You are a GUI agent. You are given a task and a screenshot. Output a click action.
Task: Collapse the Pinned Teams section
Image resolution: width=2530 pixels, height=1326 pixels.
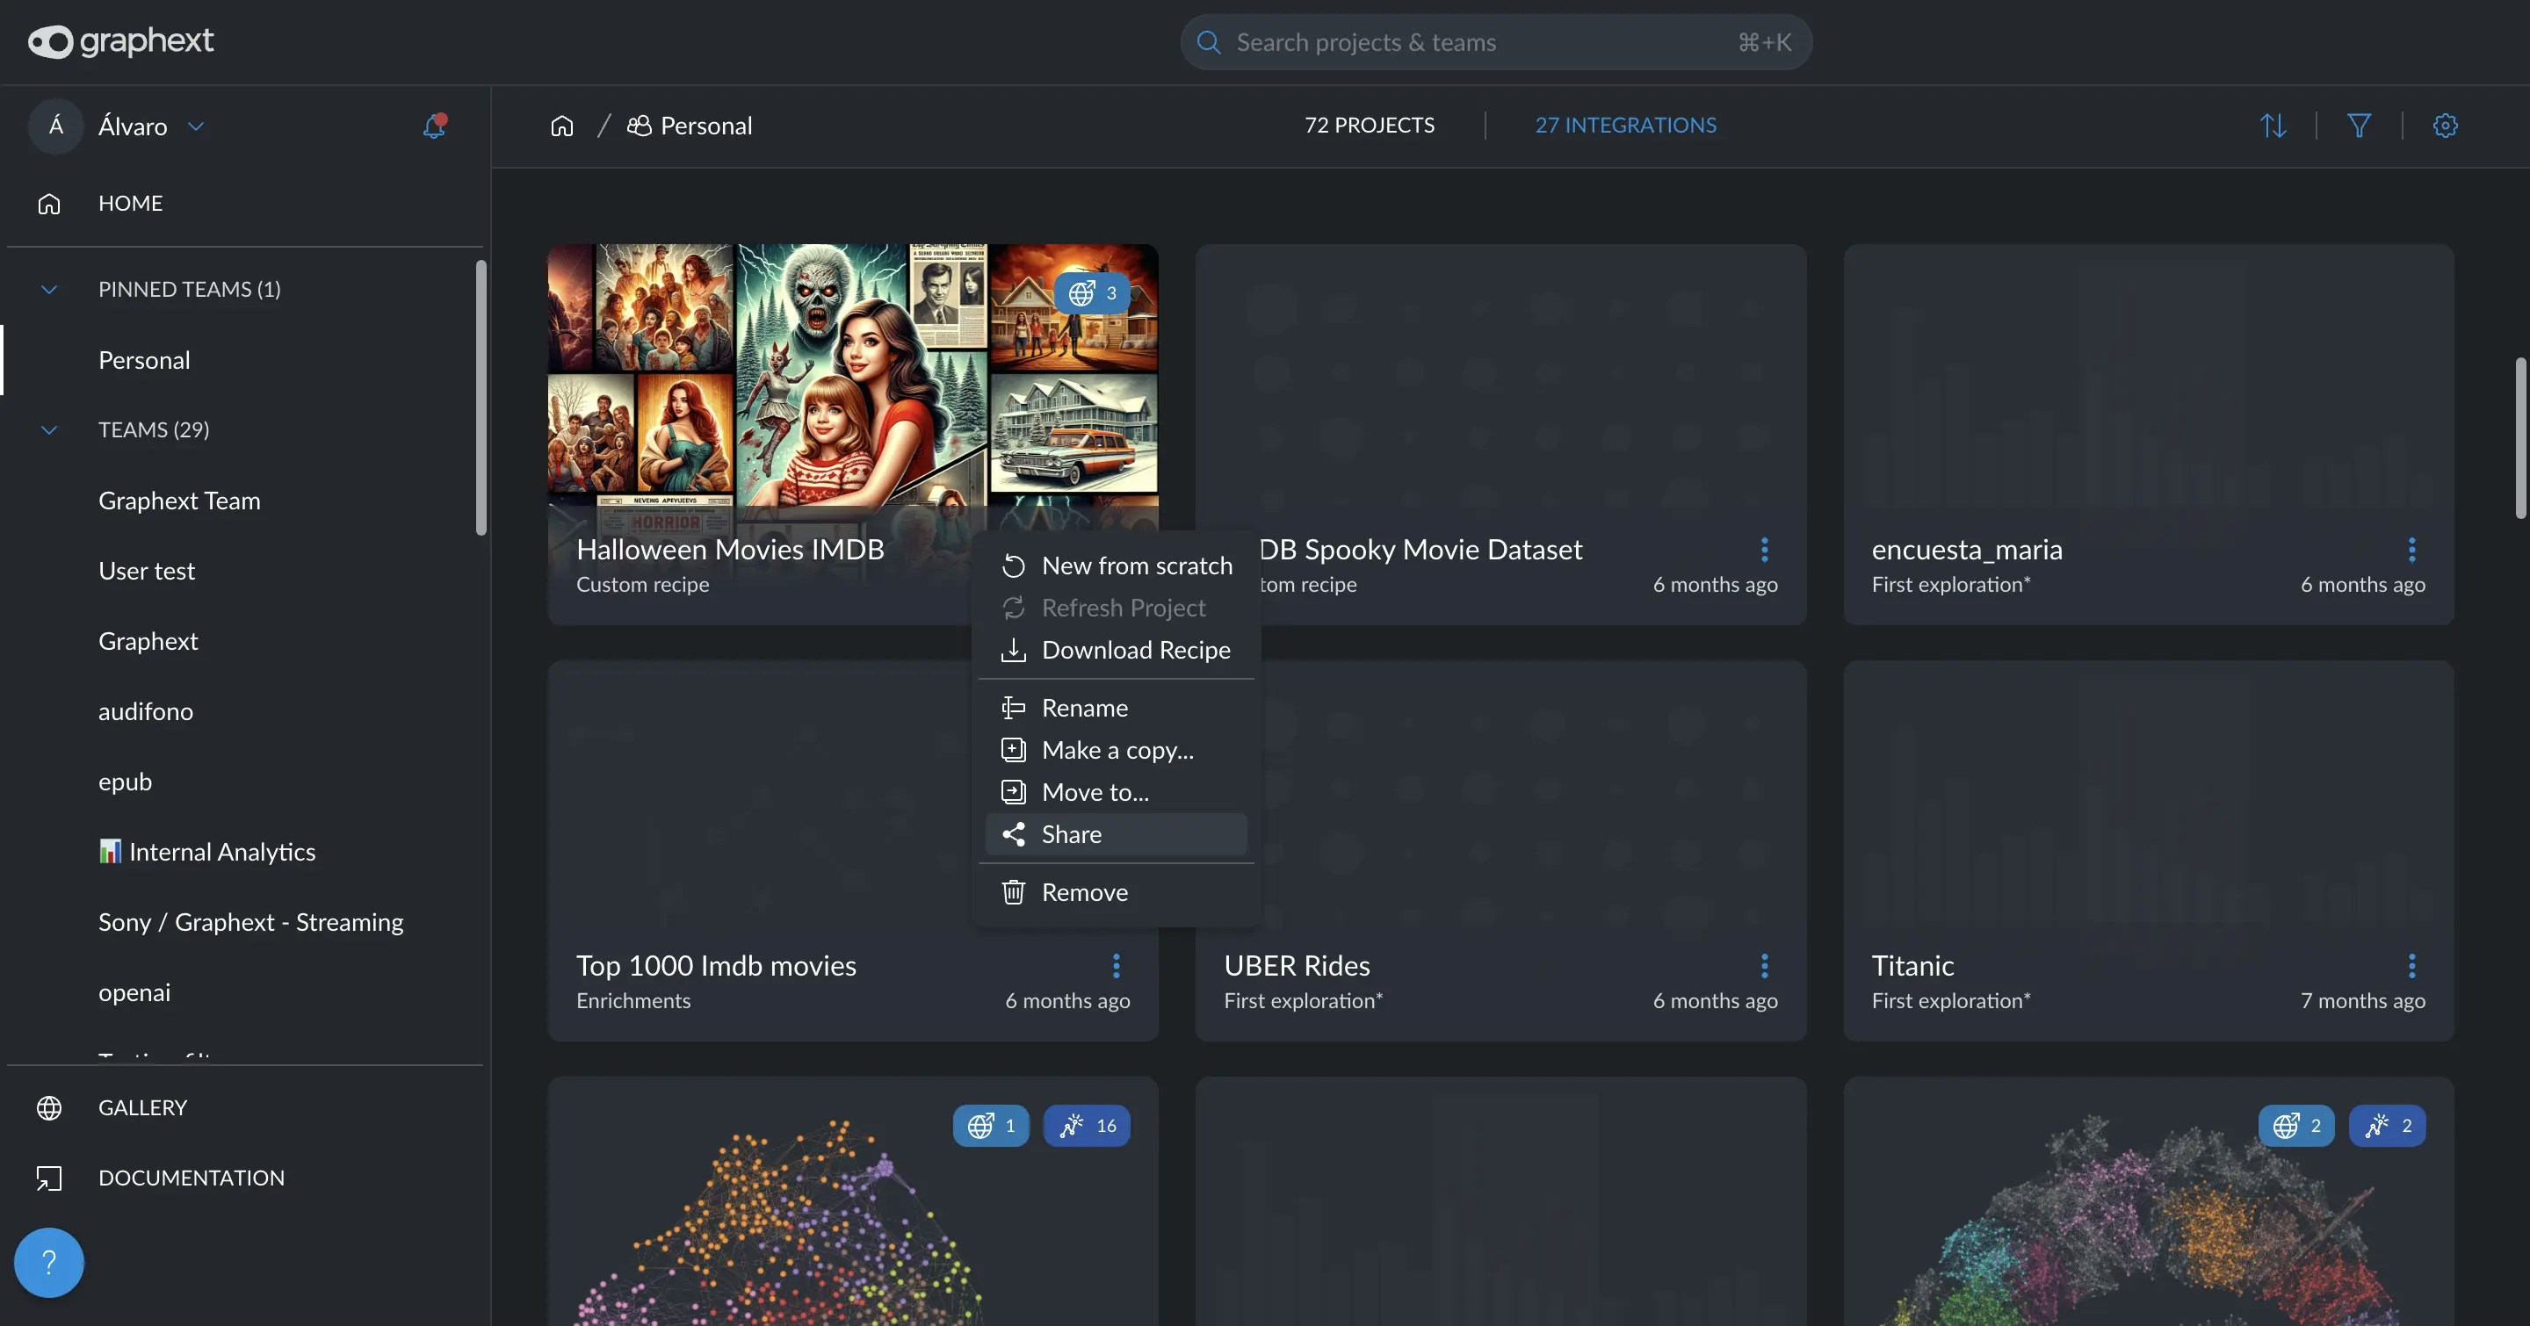click(x=49, y=290)
